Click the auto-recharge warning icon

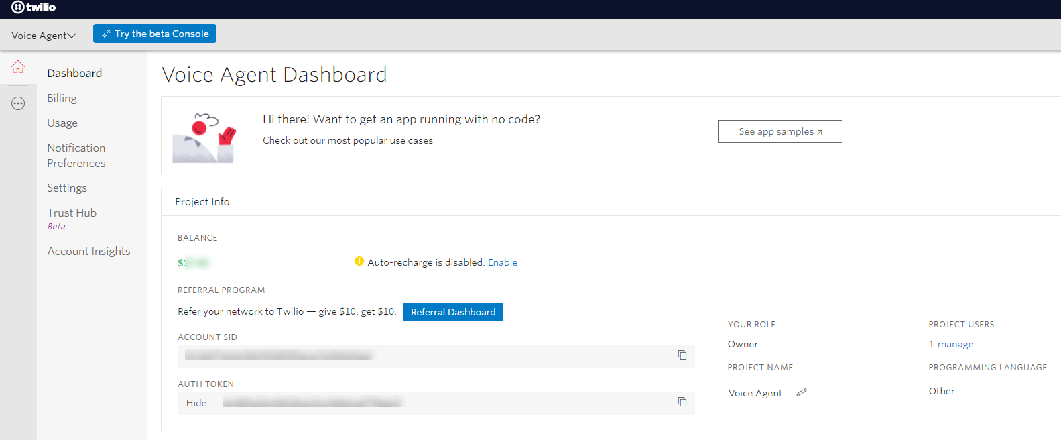pos(359,262)
